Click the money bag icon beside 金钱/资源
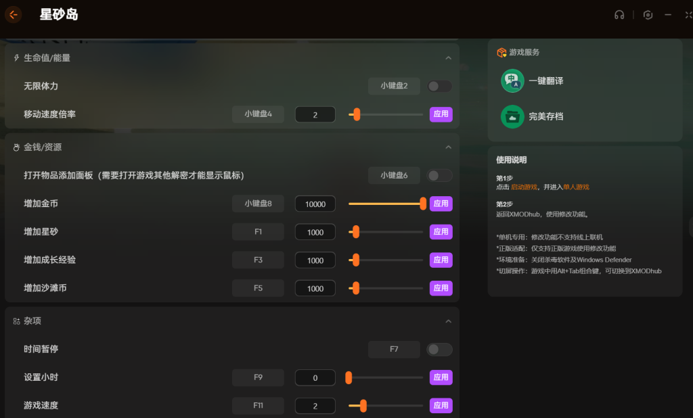 click(x=16, y=147)
